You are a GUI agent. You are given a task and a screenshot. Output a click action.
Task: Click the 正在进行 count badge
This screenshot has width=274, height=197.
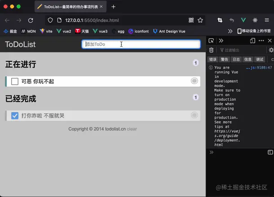[x=195, y=63]
